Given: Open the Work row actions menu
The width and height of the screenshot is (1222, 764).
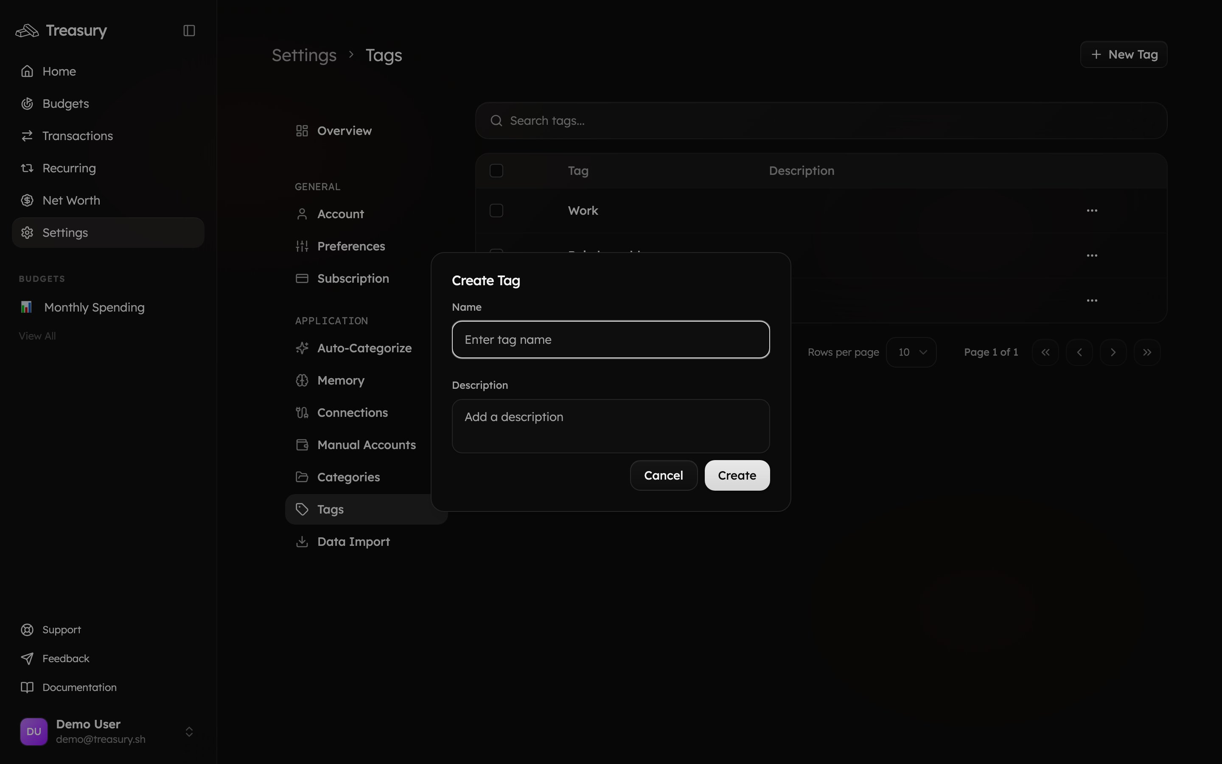Looking at the screenshot, I should 1092,211.
